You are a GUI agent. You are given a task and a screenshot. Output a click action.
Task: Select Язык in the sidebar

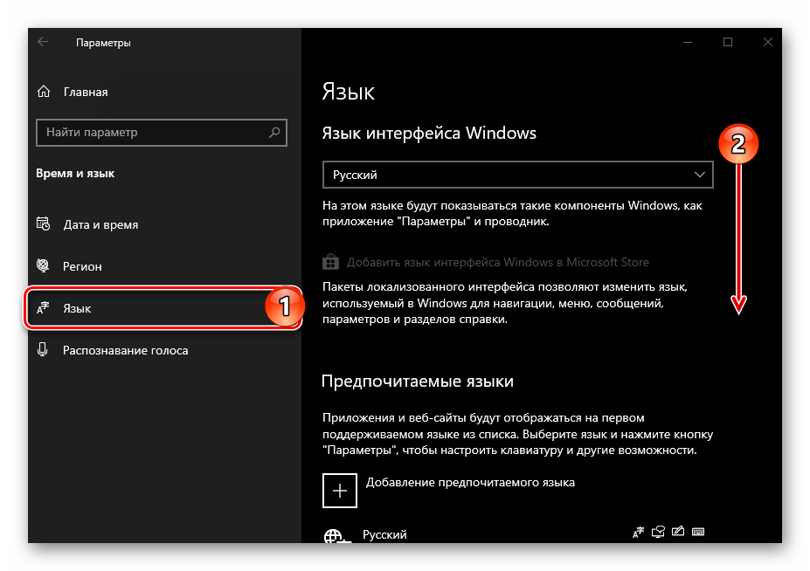pos(77,308)
